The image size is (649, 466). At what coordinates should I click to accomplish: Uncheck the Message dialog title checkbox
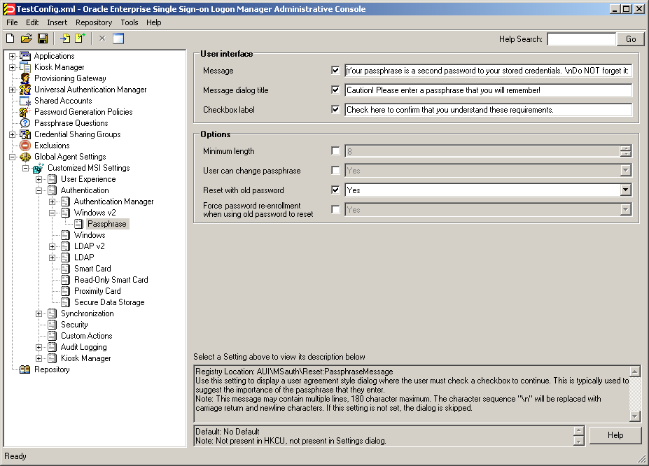[335, 90]
